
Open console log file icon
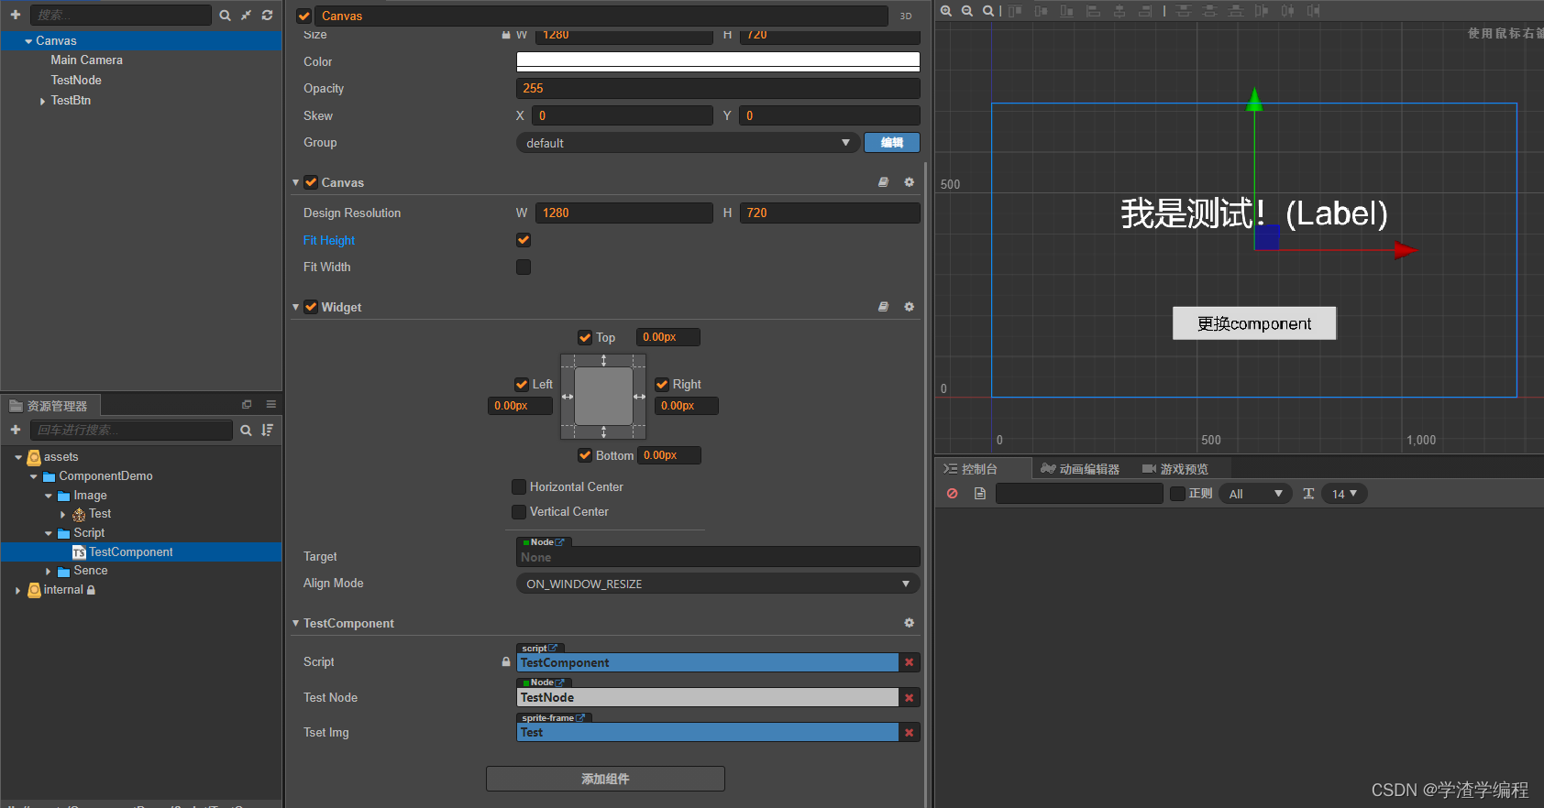tap(979, 494)
